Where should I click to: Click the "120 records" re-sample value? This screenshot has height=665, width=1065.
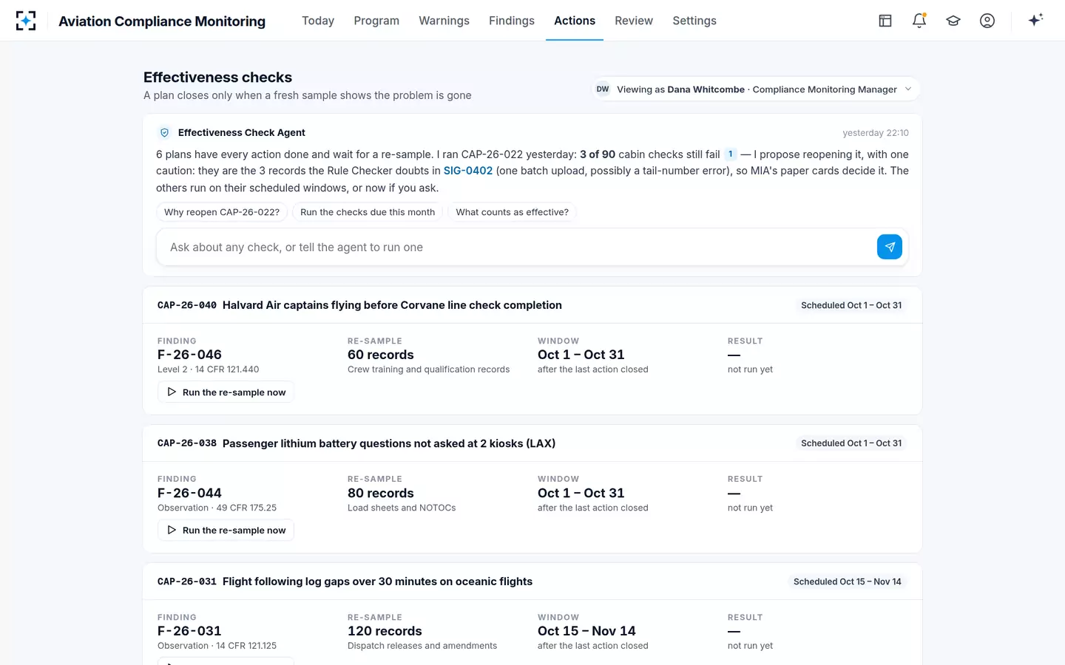coord(385,631)
